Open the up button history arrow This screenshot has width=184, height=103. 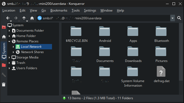pyautogui.click(x=27, y=21)
